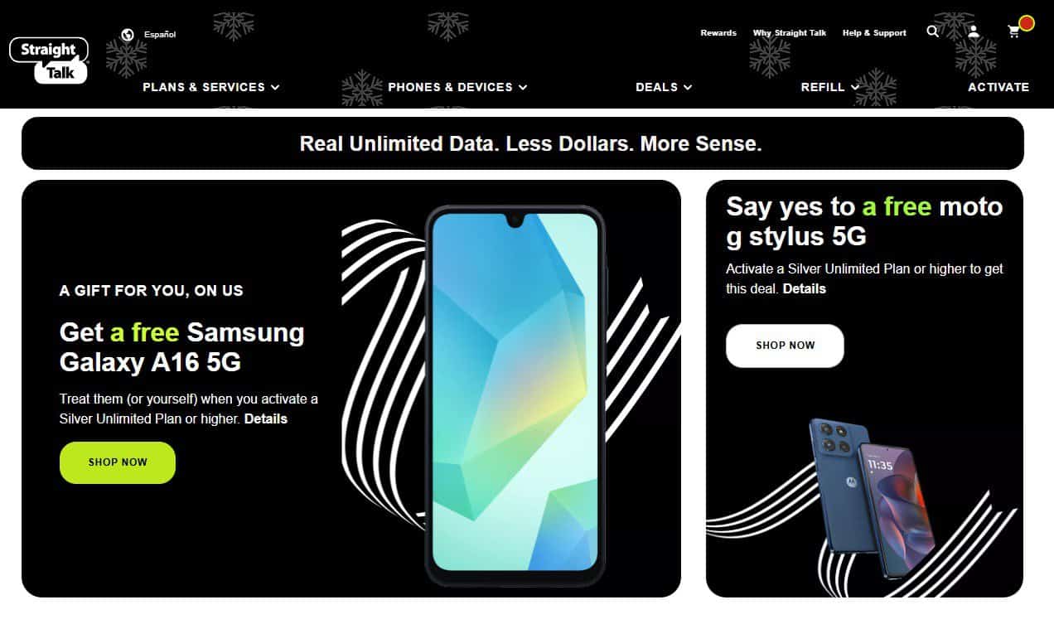
Task: View Details of moto g stylus deal
Action: (805, 289)
